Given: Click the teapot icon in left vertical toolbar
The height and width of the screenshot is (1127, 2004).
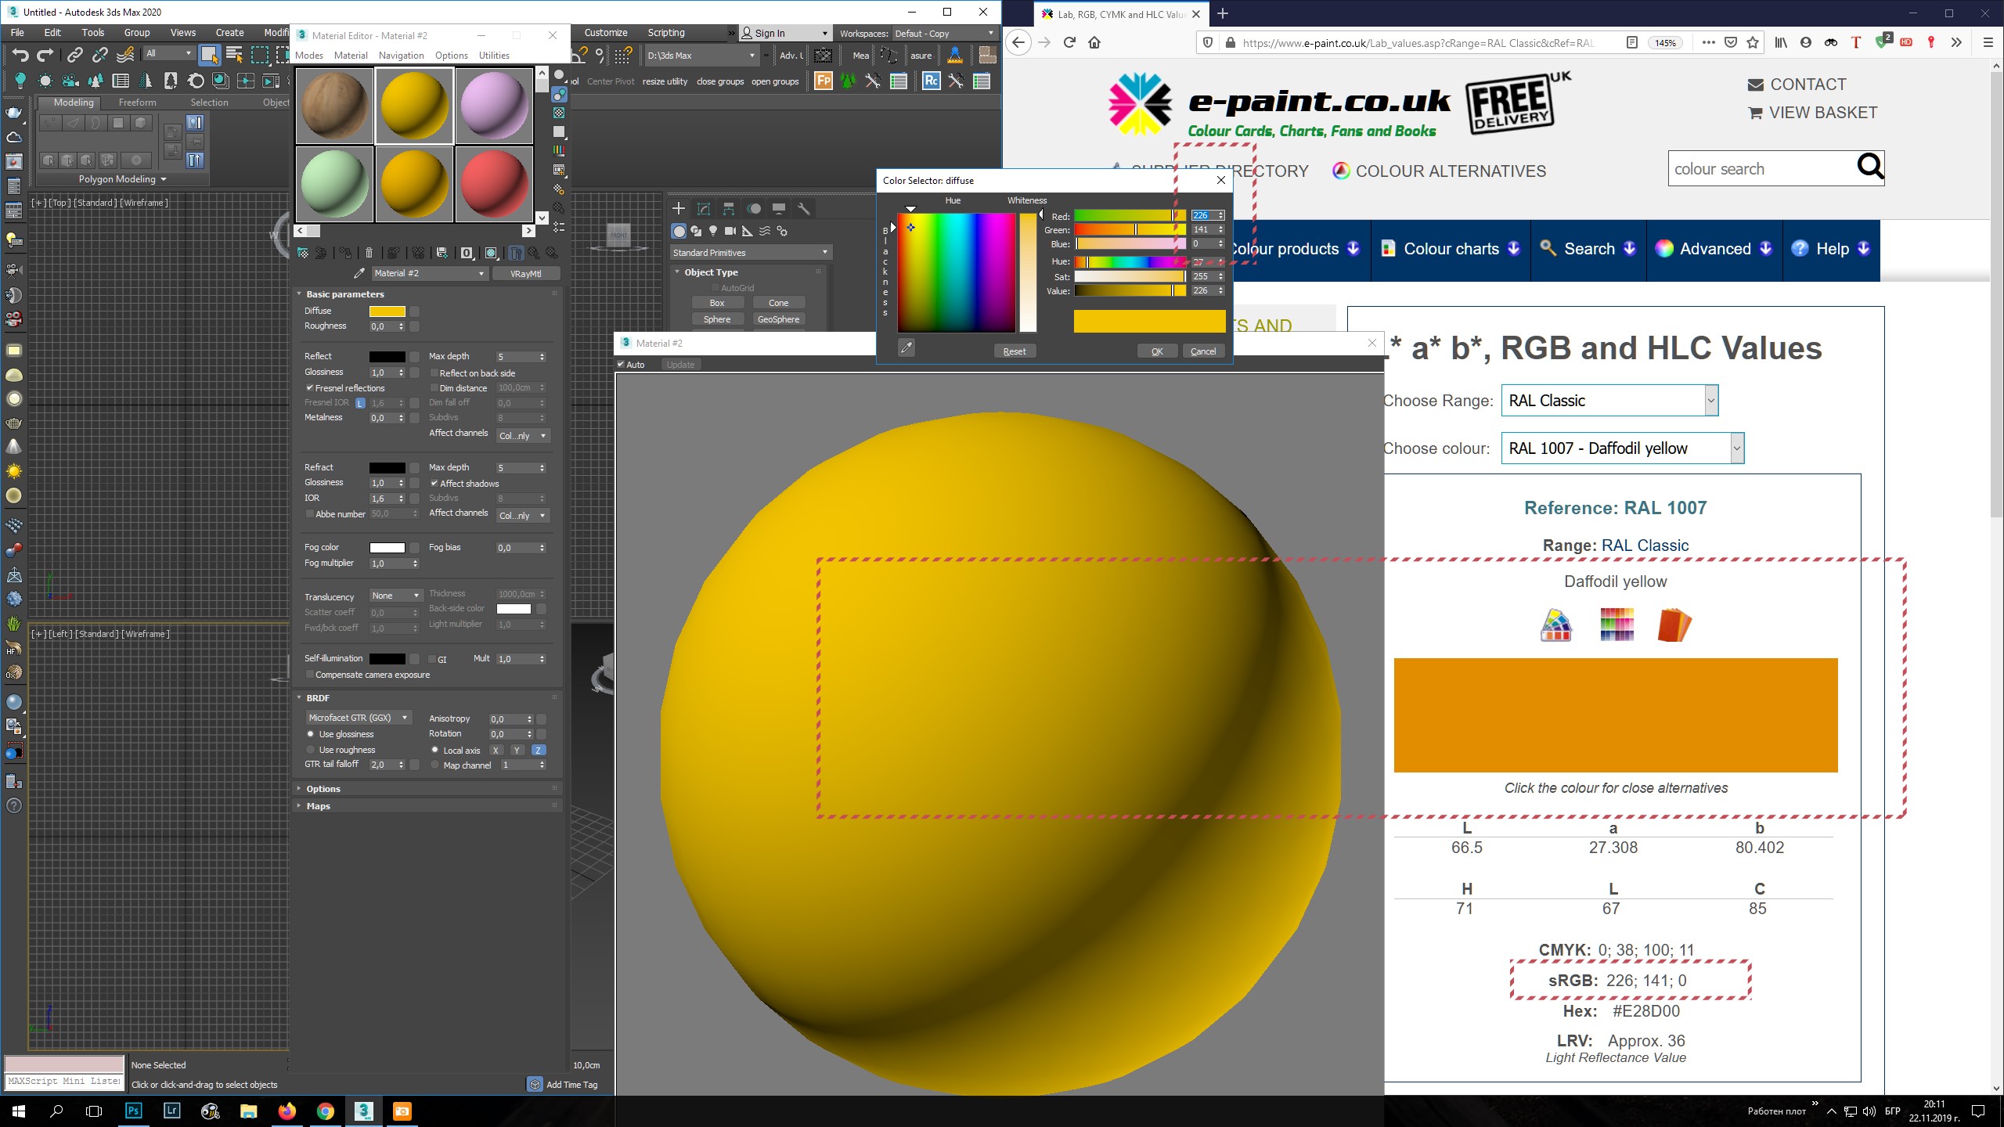Looking at the screenshot, I should 14,113.
